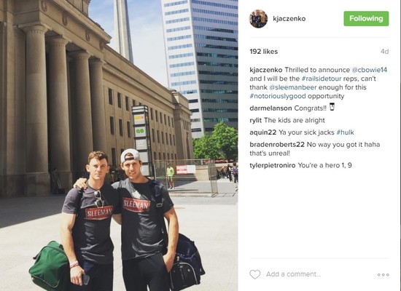View the 192 likes list
Screen dimensions: 401x291
(x=264, y=52)
